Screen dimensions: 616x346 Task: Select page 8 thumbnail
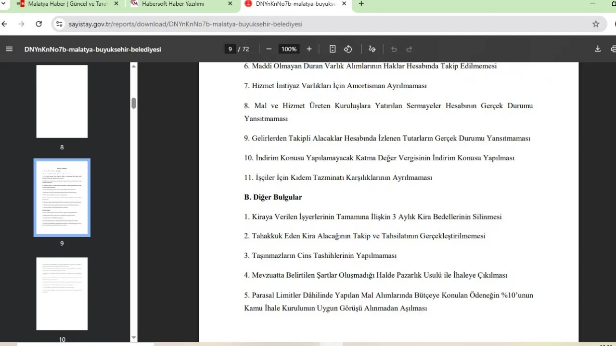click(x=62, y=102)
